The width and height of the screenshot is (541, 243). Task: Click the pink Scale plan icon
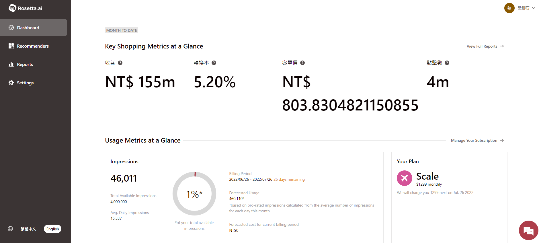404,178
